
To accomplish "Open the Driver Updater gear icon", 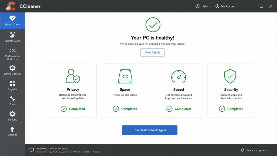I will pos(12,68).
